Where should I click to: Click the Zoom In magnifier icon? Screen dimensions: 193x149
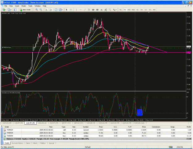tap(36, 10)
